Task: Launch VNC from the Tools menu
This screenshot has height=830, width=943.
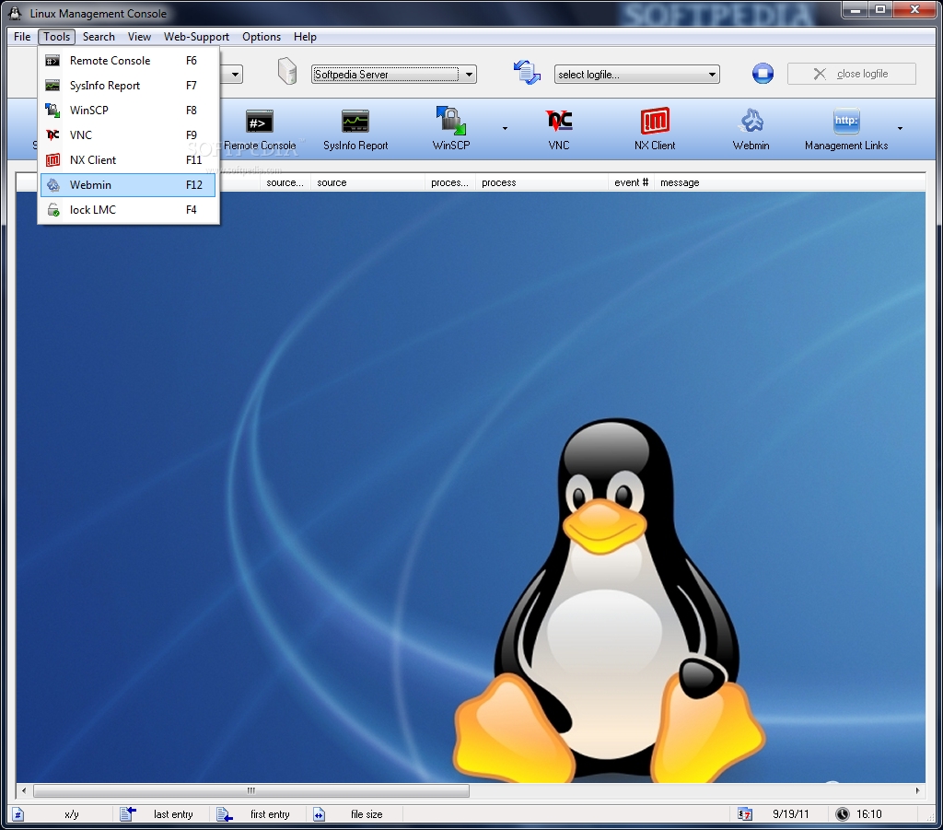Action: click(x=127, y=135)
